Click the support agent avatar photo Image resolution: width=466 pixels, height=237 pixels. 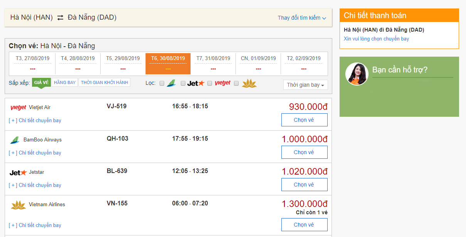(x=357, y=74)
